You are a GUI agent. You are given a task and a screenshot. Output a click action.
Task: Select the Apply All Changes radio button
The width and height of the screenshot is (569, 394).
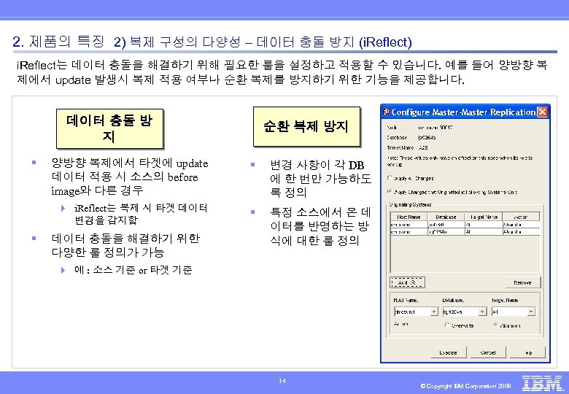point(390,178)
